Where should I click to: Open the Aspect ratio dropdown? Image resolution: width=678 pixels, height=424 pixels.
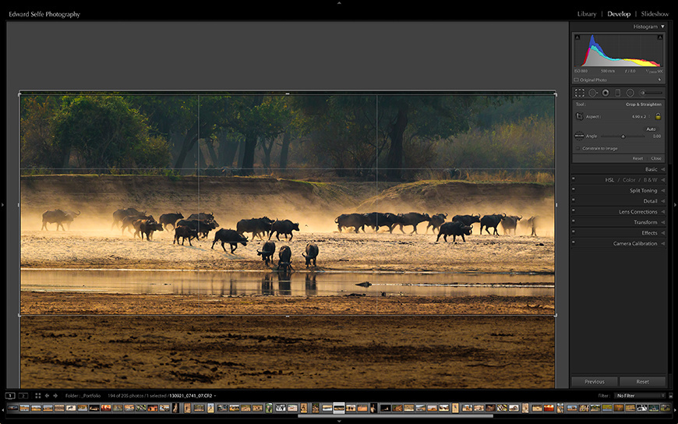click(x=641, y=117)
